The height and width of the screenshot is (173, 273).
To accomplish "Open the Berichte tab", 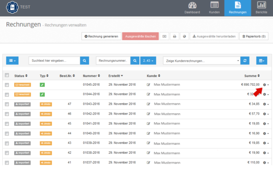I will 261,8.
